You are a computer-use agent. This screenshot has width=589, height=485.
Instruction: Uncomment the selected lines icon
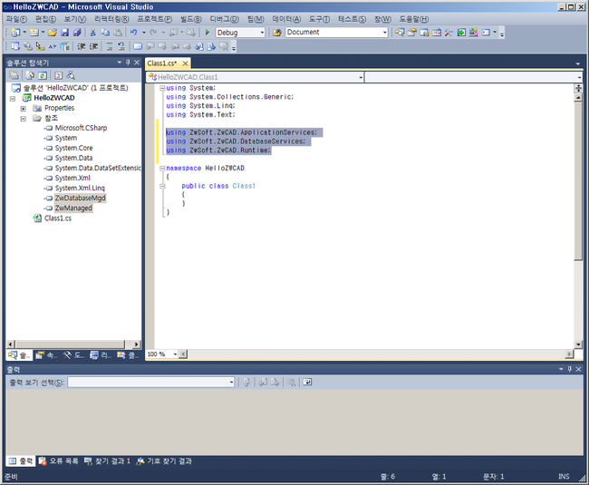pos(121,46)
